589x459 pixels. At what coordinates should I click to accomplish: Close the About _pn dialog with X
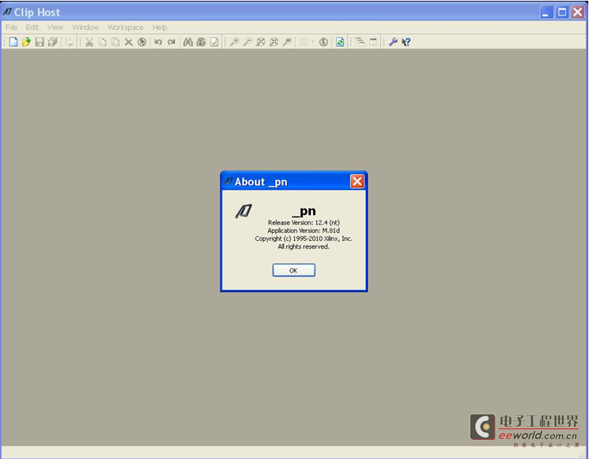(357, 182)
